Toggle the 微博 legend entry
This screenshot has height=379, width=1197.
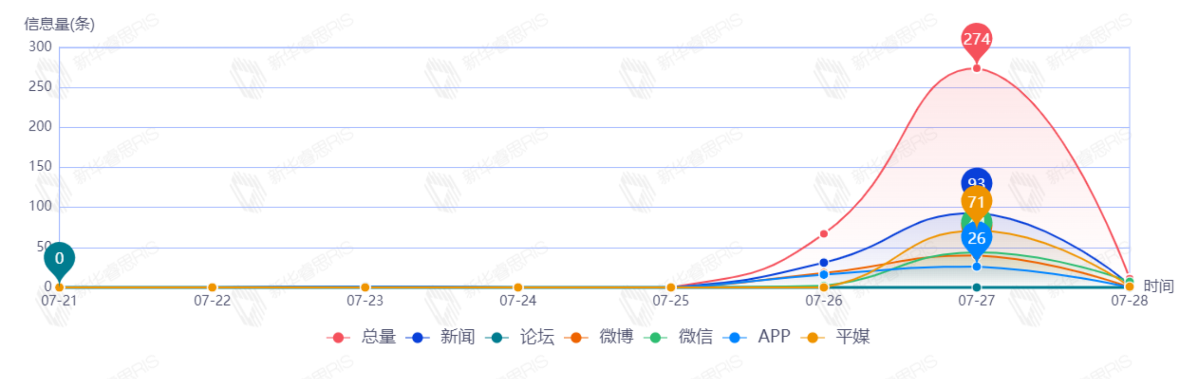click(599, 337)
